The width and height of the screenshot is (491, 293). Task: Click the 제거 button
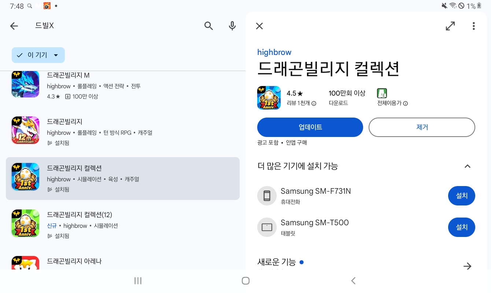tap(422, 127)
